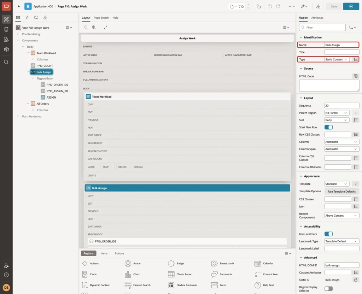Image resolution: width=362 pixels, height=294 pixels.
Task: Click the Name field Bulk Assign
Action: point(341,45)
